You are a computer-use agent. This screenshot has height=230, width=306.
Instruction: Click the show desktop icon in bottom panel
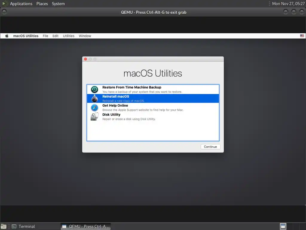pos(4,226)
